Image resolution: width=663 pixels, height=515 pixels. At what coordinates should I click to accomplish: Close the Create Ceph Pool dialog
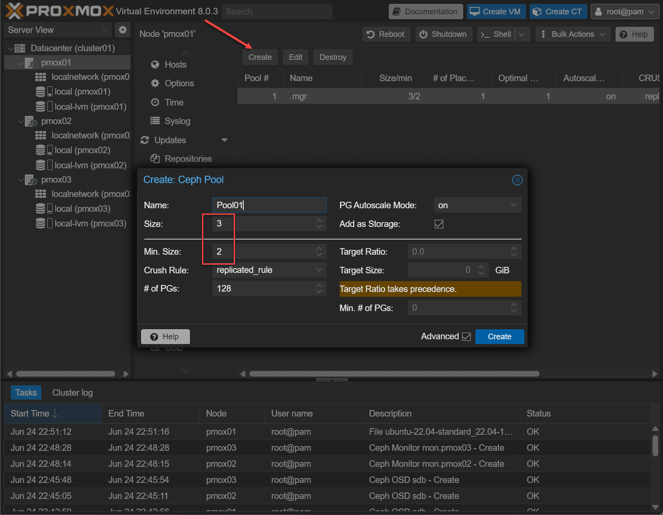tap(517, 180)
